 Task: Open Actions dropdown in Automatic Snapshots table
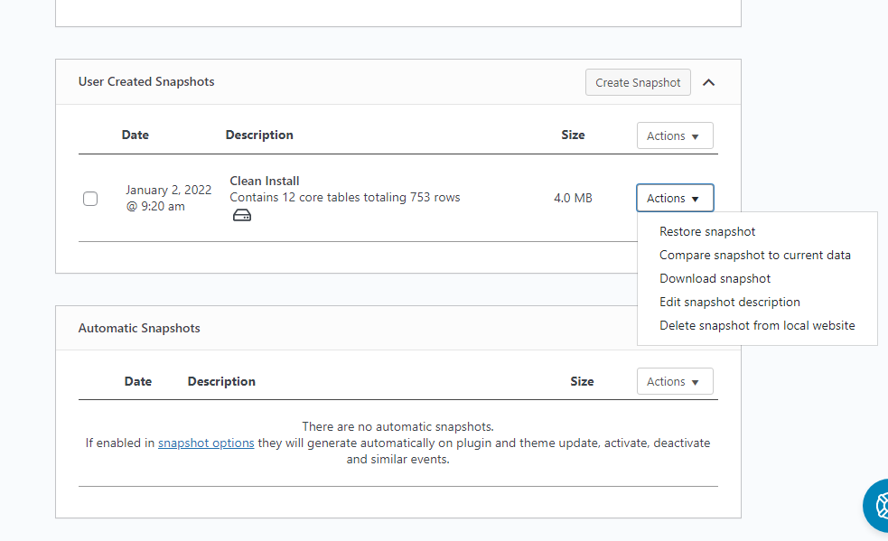pyautogui.click(x=674, y=381)
